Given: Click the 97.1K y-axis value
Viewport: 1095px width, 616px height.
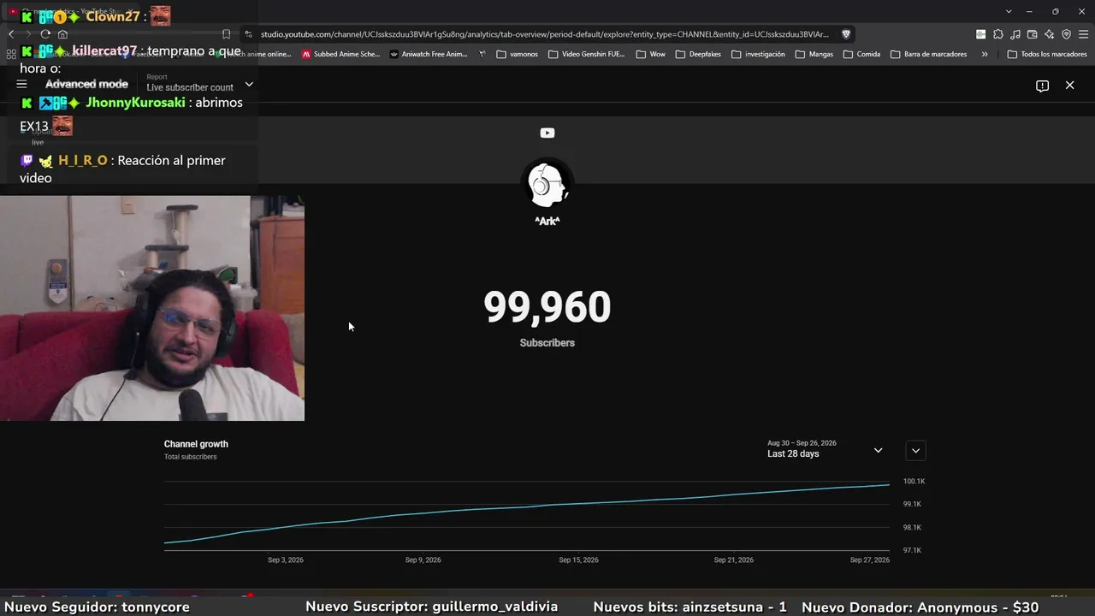Looking at the screenshot, I should [912, 550].
